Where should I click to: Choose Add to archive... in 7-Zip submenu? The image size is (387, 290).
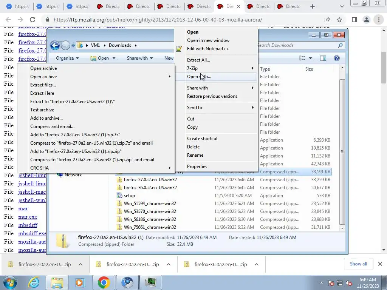(96, 118)
